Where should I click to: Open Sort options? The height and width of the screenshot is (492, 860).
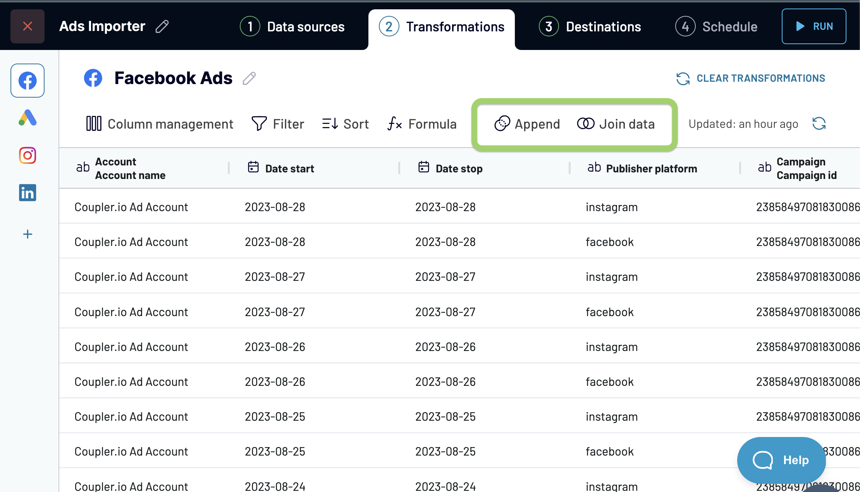345,124
